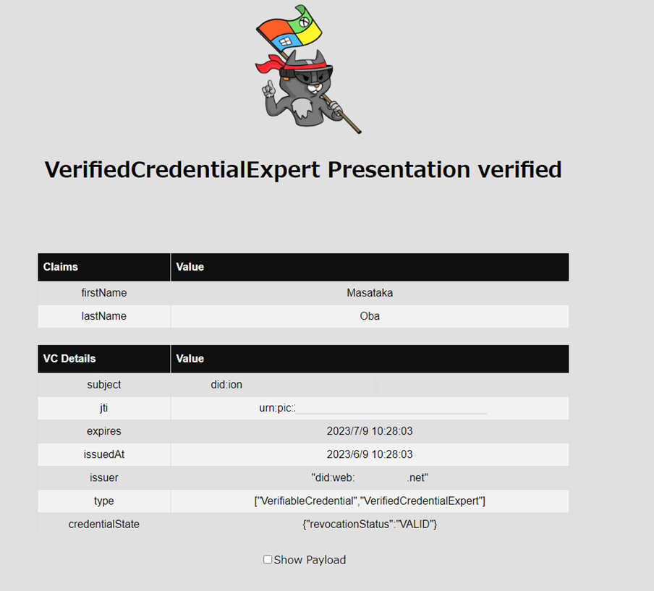The width and height of the screenshot is (654, 591).
Task: Click the Oba value cell
Action: pyautogui.click(x=370, y=316)
